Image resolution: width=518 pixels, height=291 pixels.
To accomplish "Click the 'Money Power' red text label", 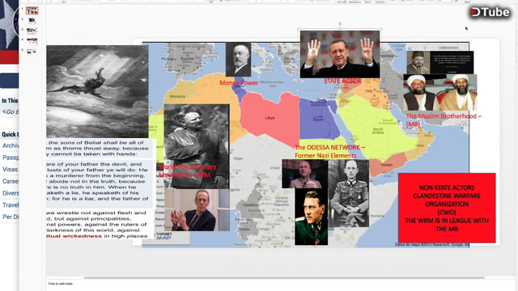I will point(239,82).
